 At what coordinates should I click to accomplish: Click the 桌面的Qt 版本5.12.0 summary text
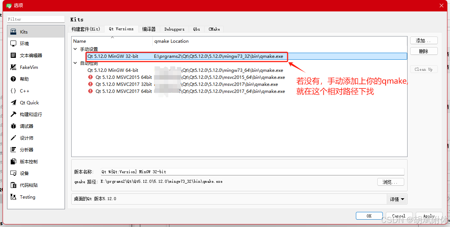(x=95, y=199)
